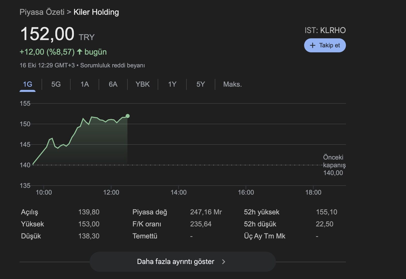Select the 1G time range tab
The height and width of the screenshot is (279, 406).
point(28,84)
